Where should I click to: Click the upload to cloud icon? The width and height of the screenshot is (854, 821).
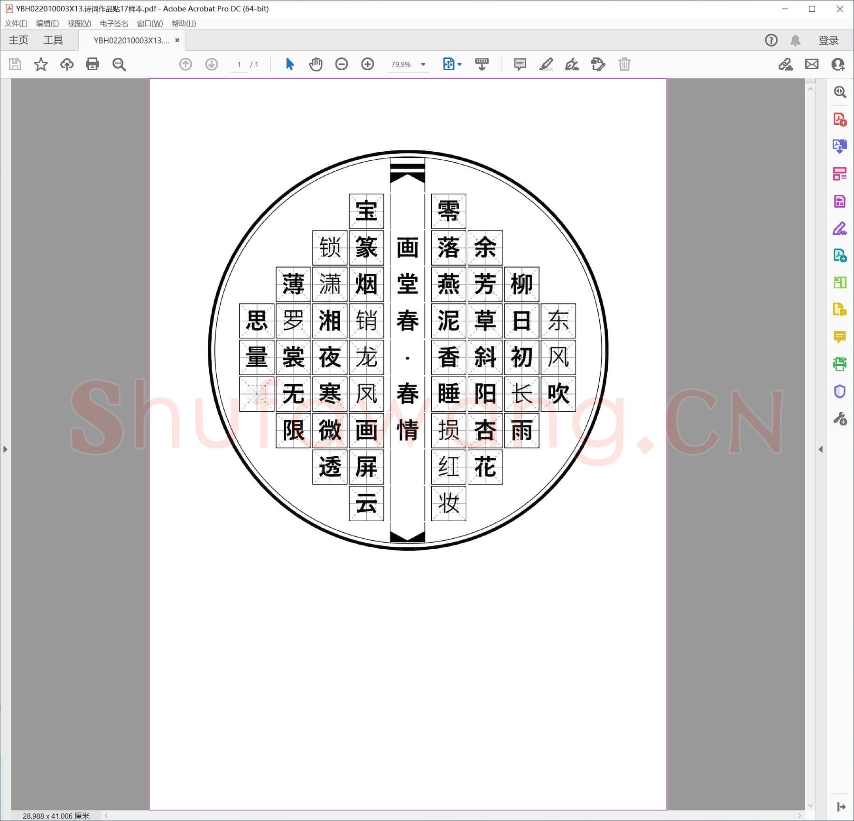pyautogui.click(x=67, y=64)
